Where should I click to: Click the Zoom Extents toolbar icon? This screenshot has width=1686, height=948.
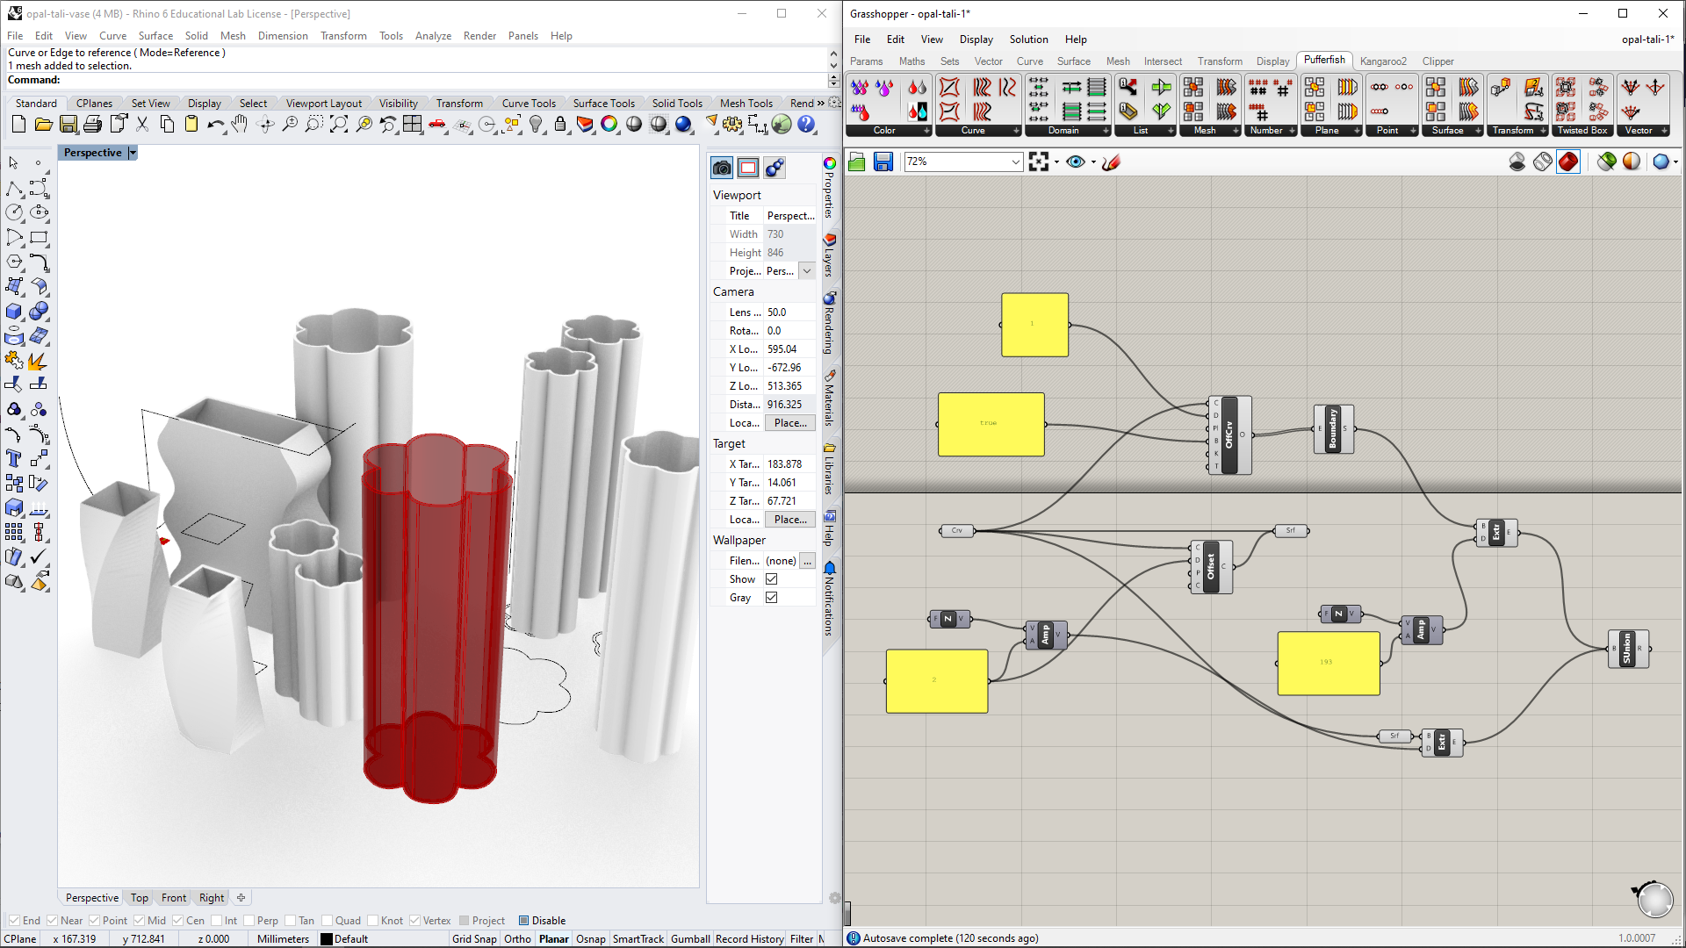tap(339, 125)
